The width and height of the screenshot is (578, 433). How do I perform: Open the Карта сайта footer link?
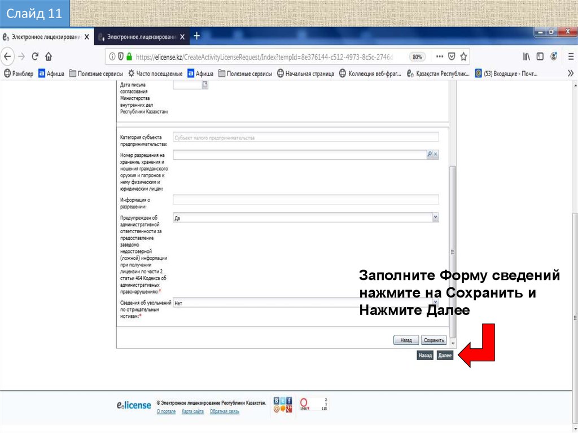(192, 412)
